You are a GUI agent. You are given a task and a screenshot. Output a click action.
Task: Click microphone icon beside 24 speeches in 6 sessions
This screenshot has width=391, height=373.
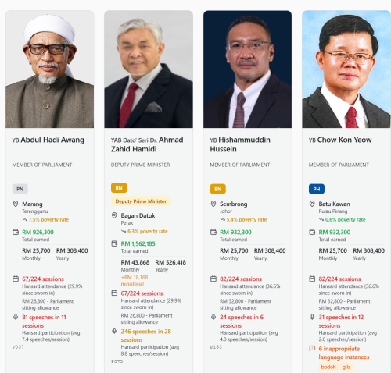point(213,317)
